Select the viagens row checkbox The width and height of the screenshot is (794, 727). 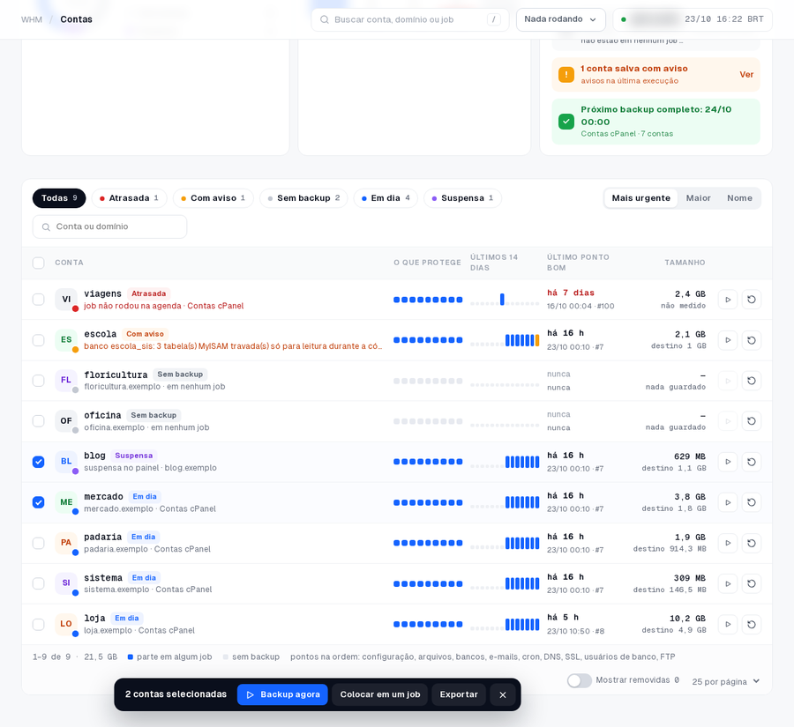click(39, 300)
